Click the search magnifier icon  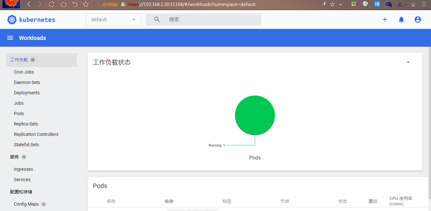point(157,19)
